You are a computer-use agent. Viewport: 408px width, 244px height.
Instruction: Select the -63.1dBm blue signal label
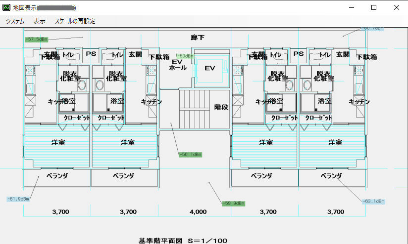click(x=373, y=202)
